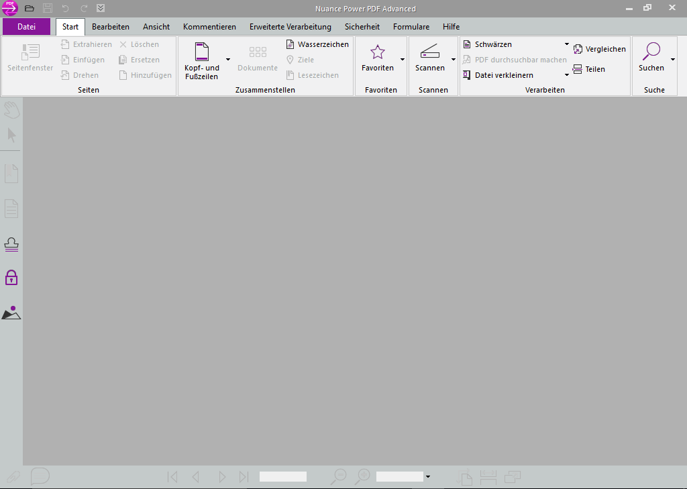This screenshot has height=489, width=687.
Task: Click the Vergleichen documents icon
Action: [578, 49]
